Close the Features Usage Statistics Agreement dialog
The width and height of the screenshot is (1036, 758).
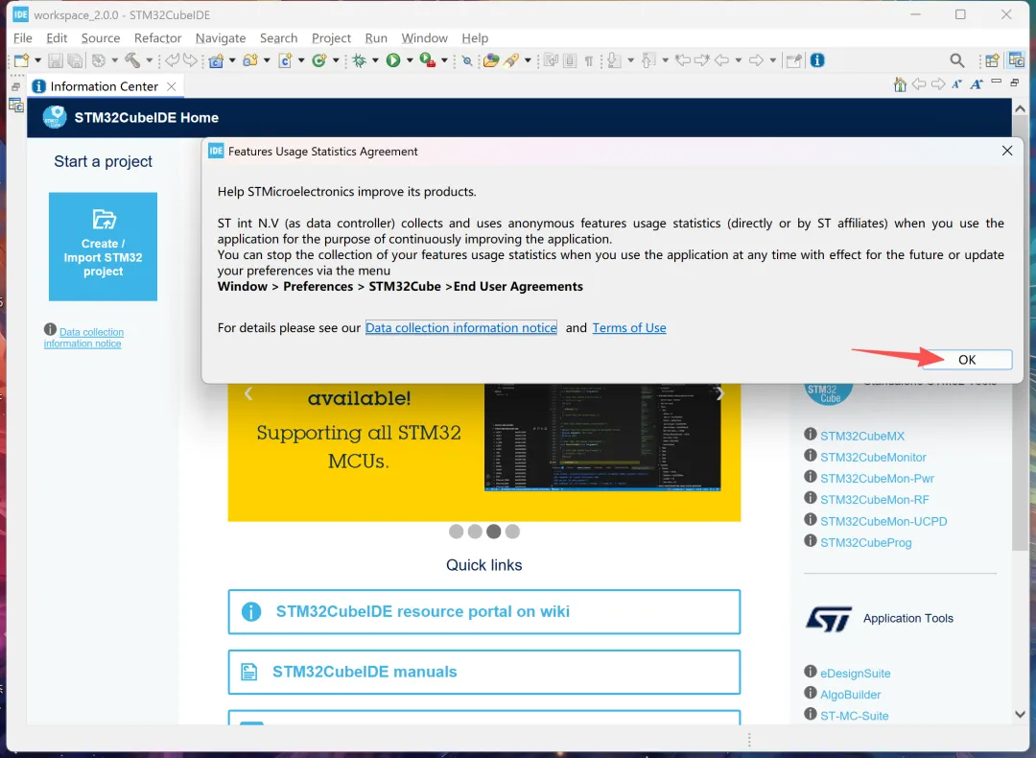pyautogui.click(x=1007, y=151)
